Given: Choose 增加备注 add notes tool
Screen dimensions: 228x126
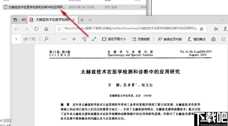Looking at the screenshot, I should pyautogui.click(x=197, y=39).
